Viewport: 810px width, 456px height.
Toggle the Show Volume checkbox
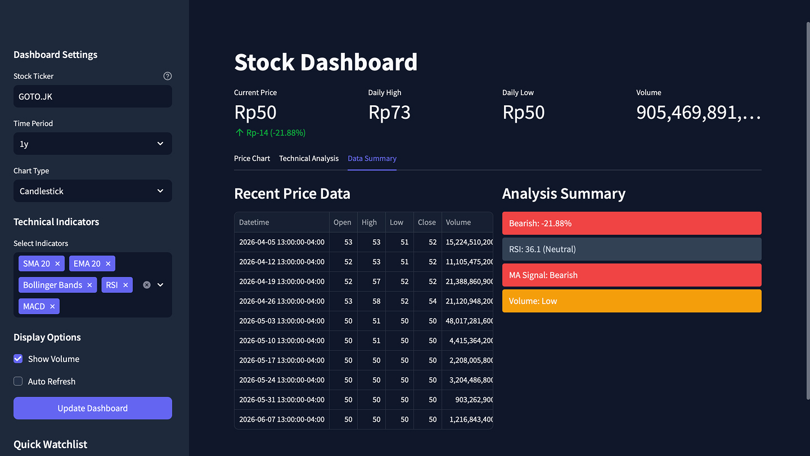click(x=18, y=359)
